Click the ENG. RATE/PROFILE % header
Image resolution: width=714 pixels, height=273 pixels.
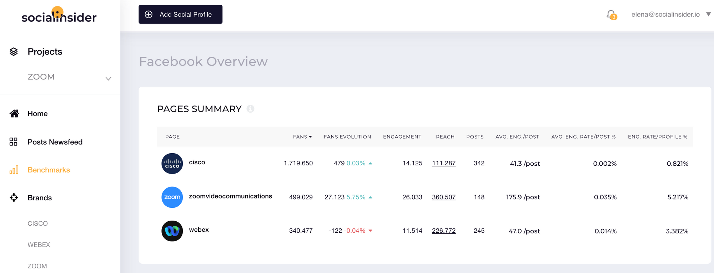pyautogui.click(x=658, y=137)
